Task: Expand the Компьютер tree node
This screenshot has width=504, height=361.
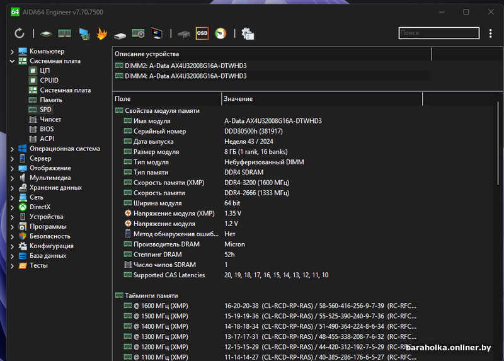Action: click(12, 52)
